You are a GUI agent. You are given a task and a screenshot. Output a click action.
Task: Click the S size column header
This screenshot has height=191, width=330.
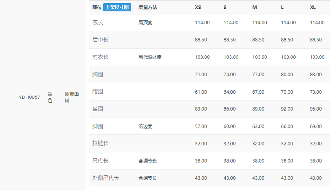click(x=225, y=7)
